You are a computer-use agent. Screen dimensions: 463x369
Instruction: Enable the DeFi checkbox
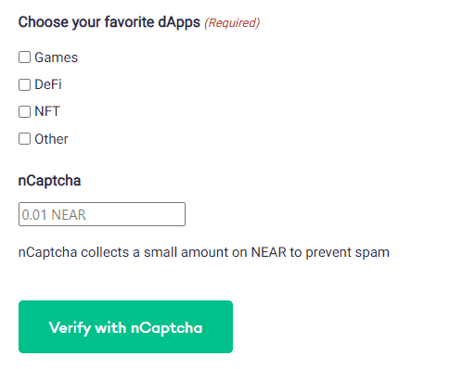(x=24, y=84)
